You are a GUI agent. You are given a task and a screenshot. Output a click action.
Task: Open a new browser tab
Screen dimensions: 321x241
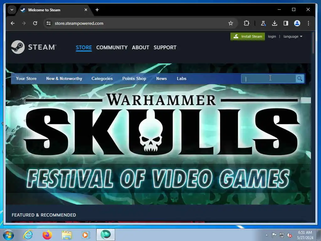click(97, 10)
